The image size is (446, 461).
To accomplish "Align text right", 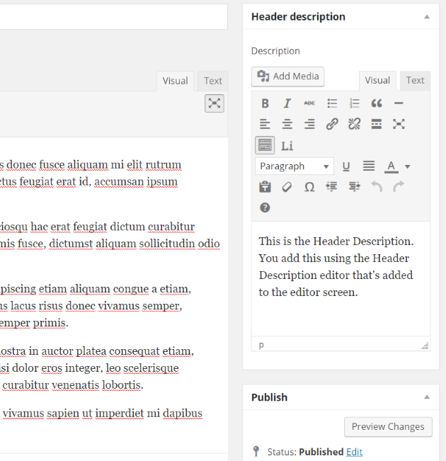I will coord(309,124).
